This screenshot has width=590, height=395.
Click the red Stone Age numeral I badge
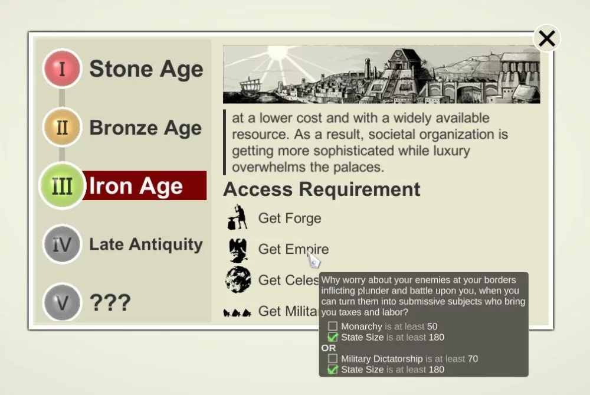tap(62, 68)
